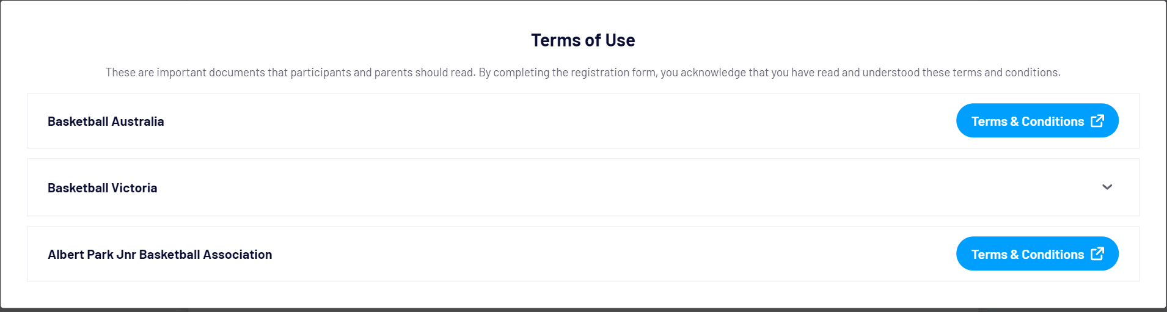The height and width of the screenshot is (312, 1167).
Task: Click the Albert Park Jnr Association row panel
Action: coord(550,254)
